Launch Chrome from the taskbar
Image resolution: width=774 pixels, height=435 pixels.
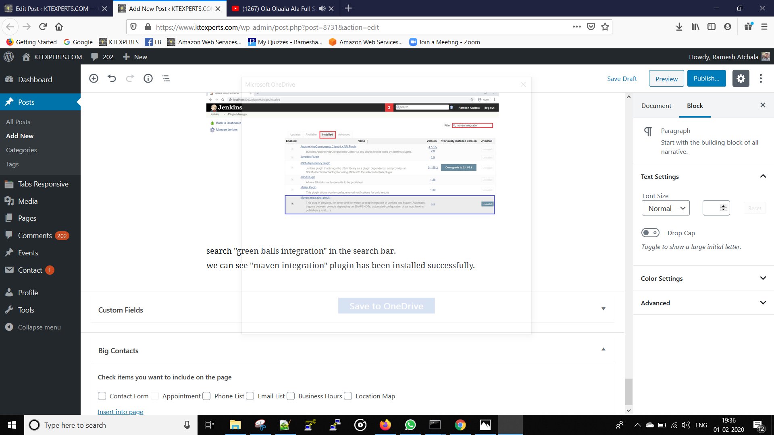pos(460,425)
